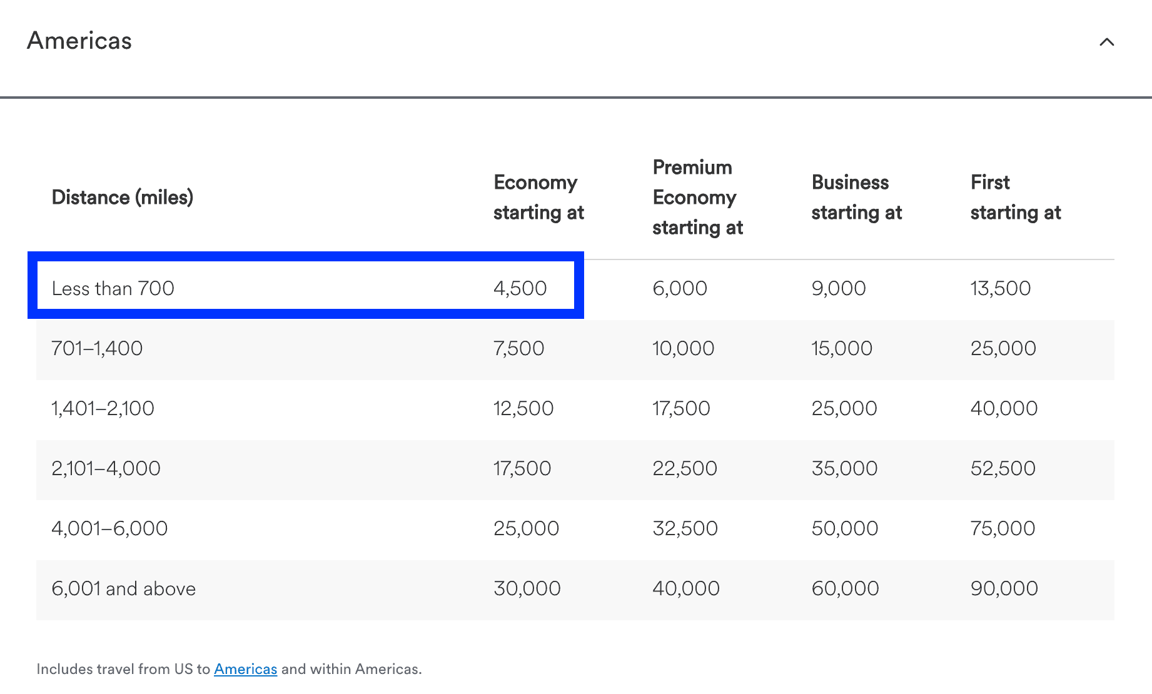This screenshot has height=694, width=1152.
Task: Click the Premium Economy starting at header
Action: pos(696,197)
